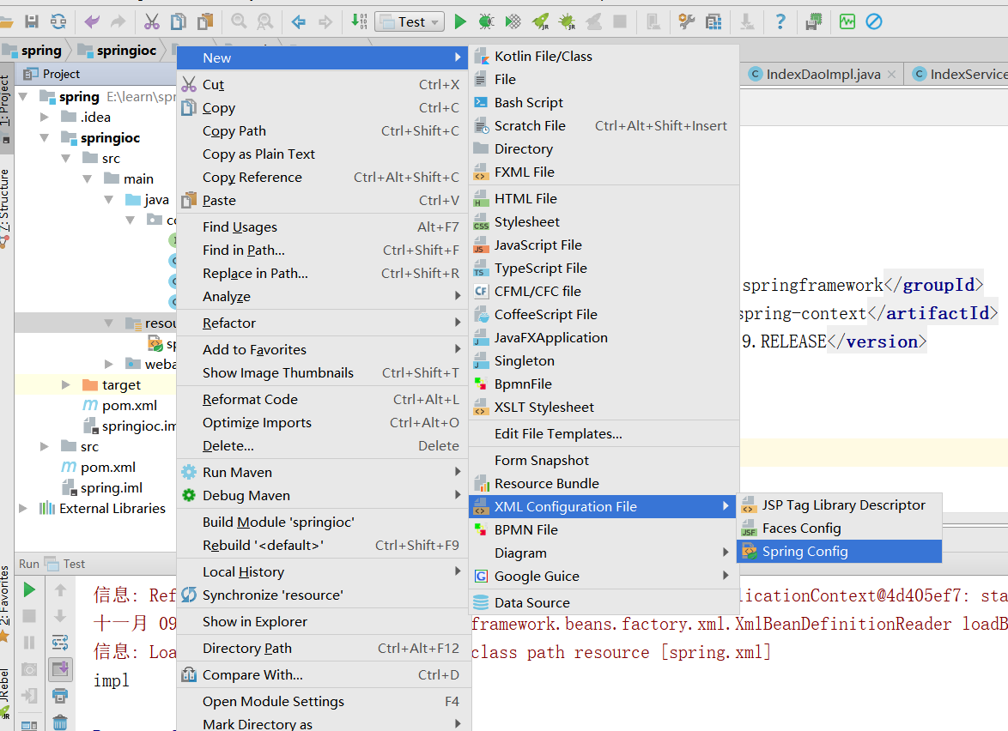Viewport: 1008px width, 731px height.
Task: Click the Save All toolbar icon
Action: (32, 21)
